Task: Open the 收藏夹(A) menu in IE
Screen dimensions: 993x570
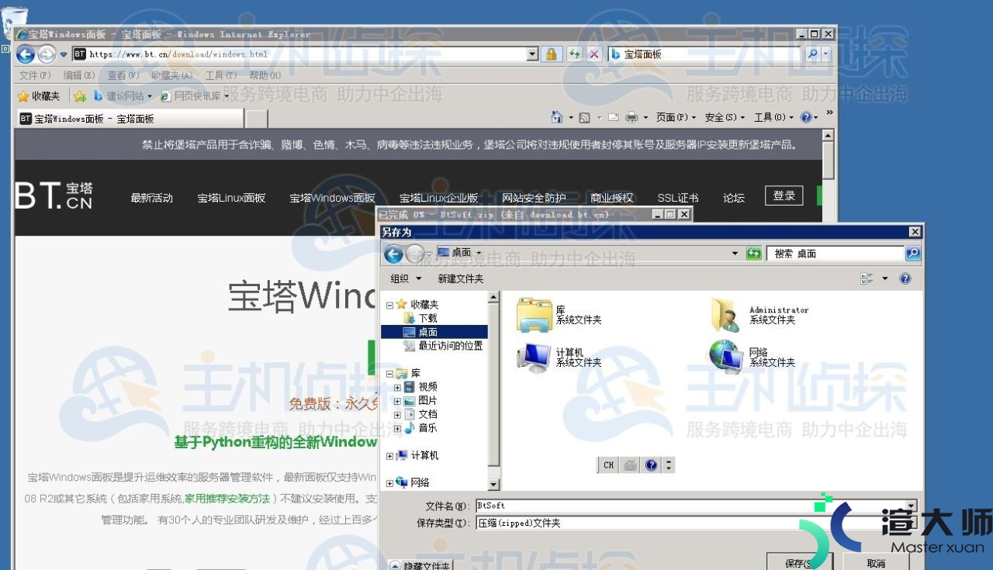Action: pos(172,75)
